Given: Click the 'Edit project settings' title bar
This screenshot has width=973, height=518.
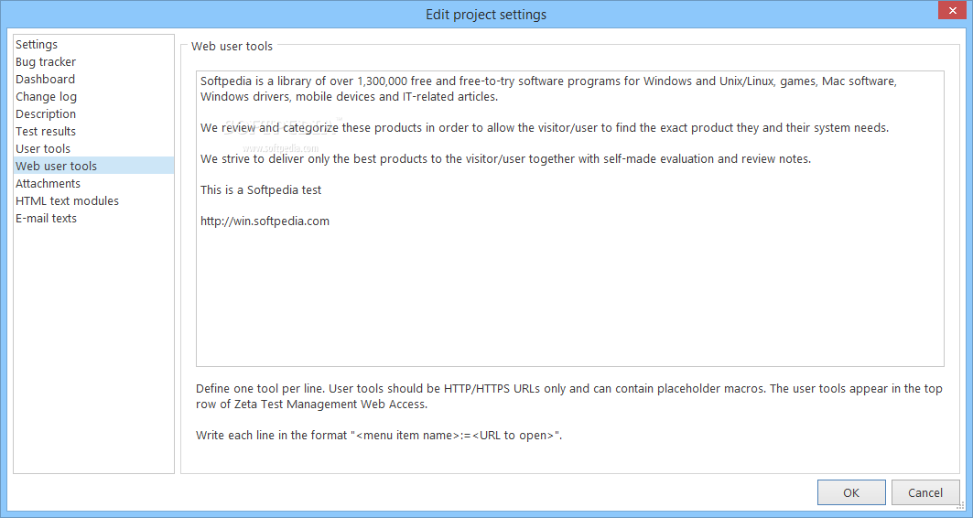Looking at the screenshot, I should tap(486, 15).
